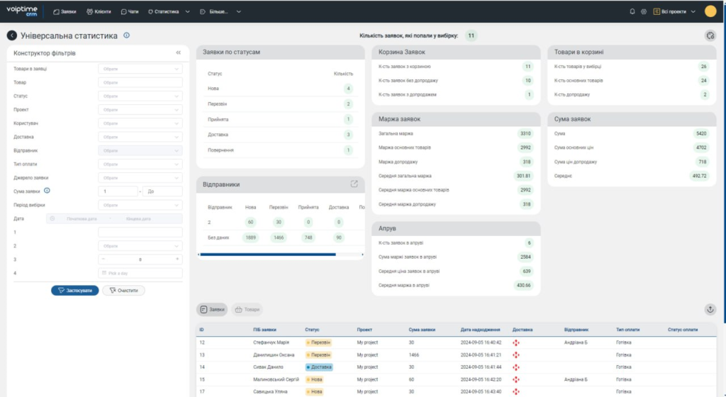Click the Нова status badge in row 15
The width and height of the screenshot is (726, 397).
click(314, 379)
